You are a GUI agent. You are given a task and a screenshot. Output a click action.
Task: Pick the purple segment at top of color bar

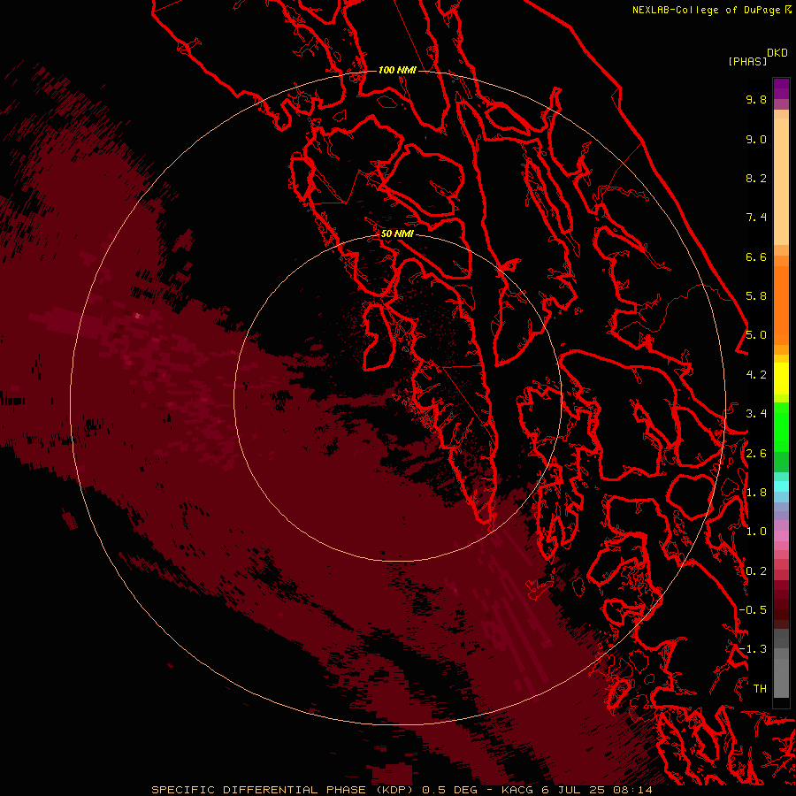[781, 88]
